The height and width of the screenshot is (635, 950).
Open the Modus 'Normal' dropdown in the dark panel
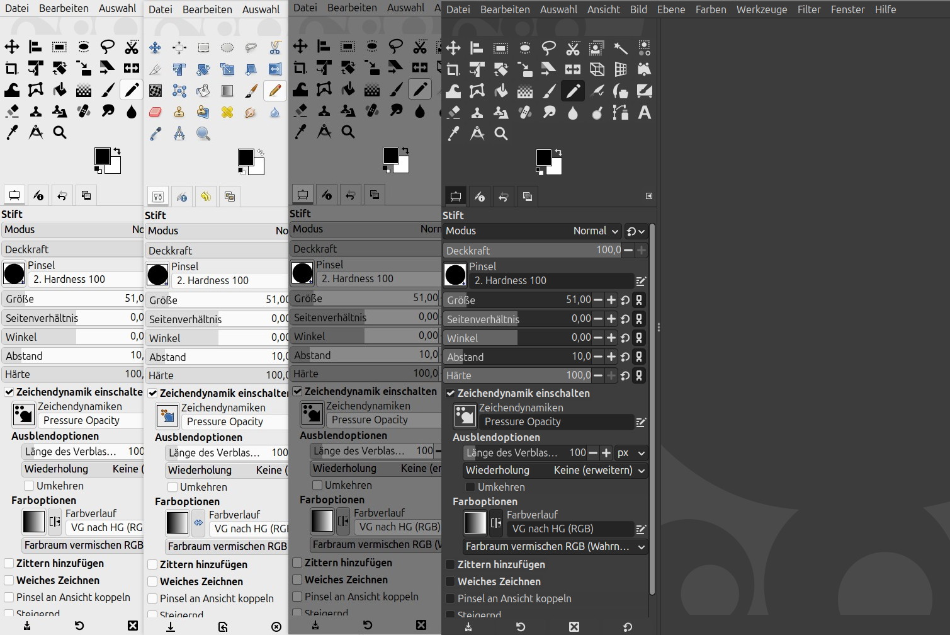pyautogui.click(x=533, y=231)
